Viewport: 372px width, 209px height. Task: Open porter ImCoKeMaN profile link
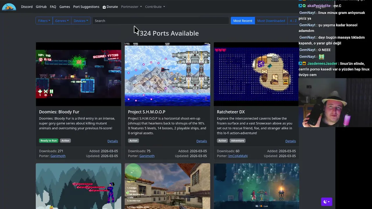pyautogui.click(x=238, y=156)
